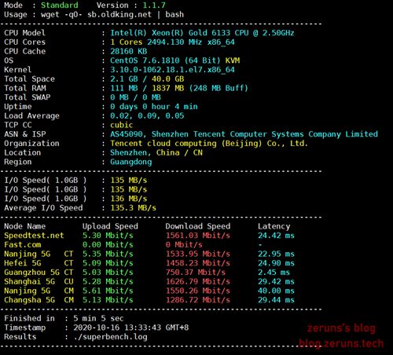Click the 'Upload Speed' column header
The height and width of the screenshot is (355, 393).
click(110, 226)
